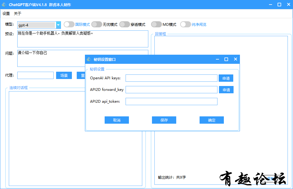Open the 关于 menu
The image size is (293, 189).
[x=18, y=13]
